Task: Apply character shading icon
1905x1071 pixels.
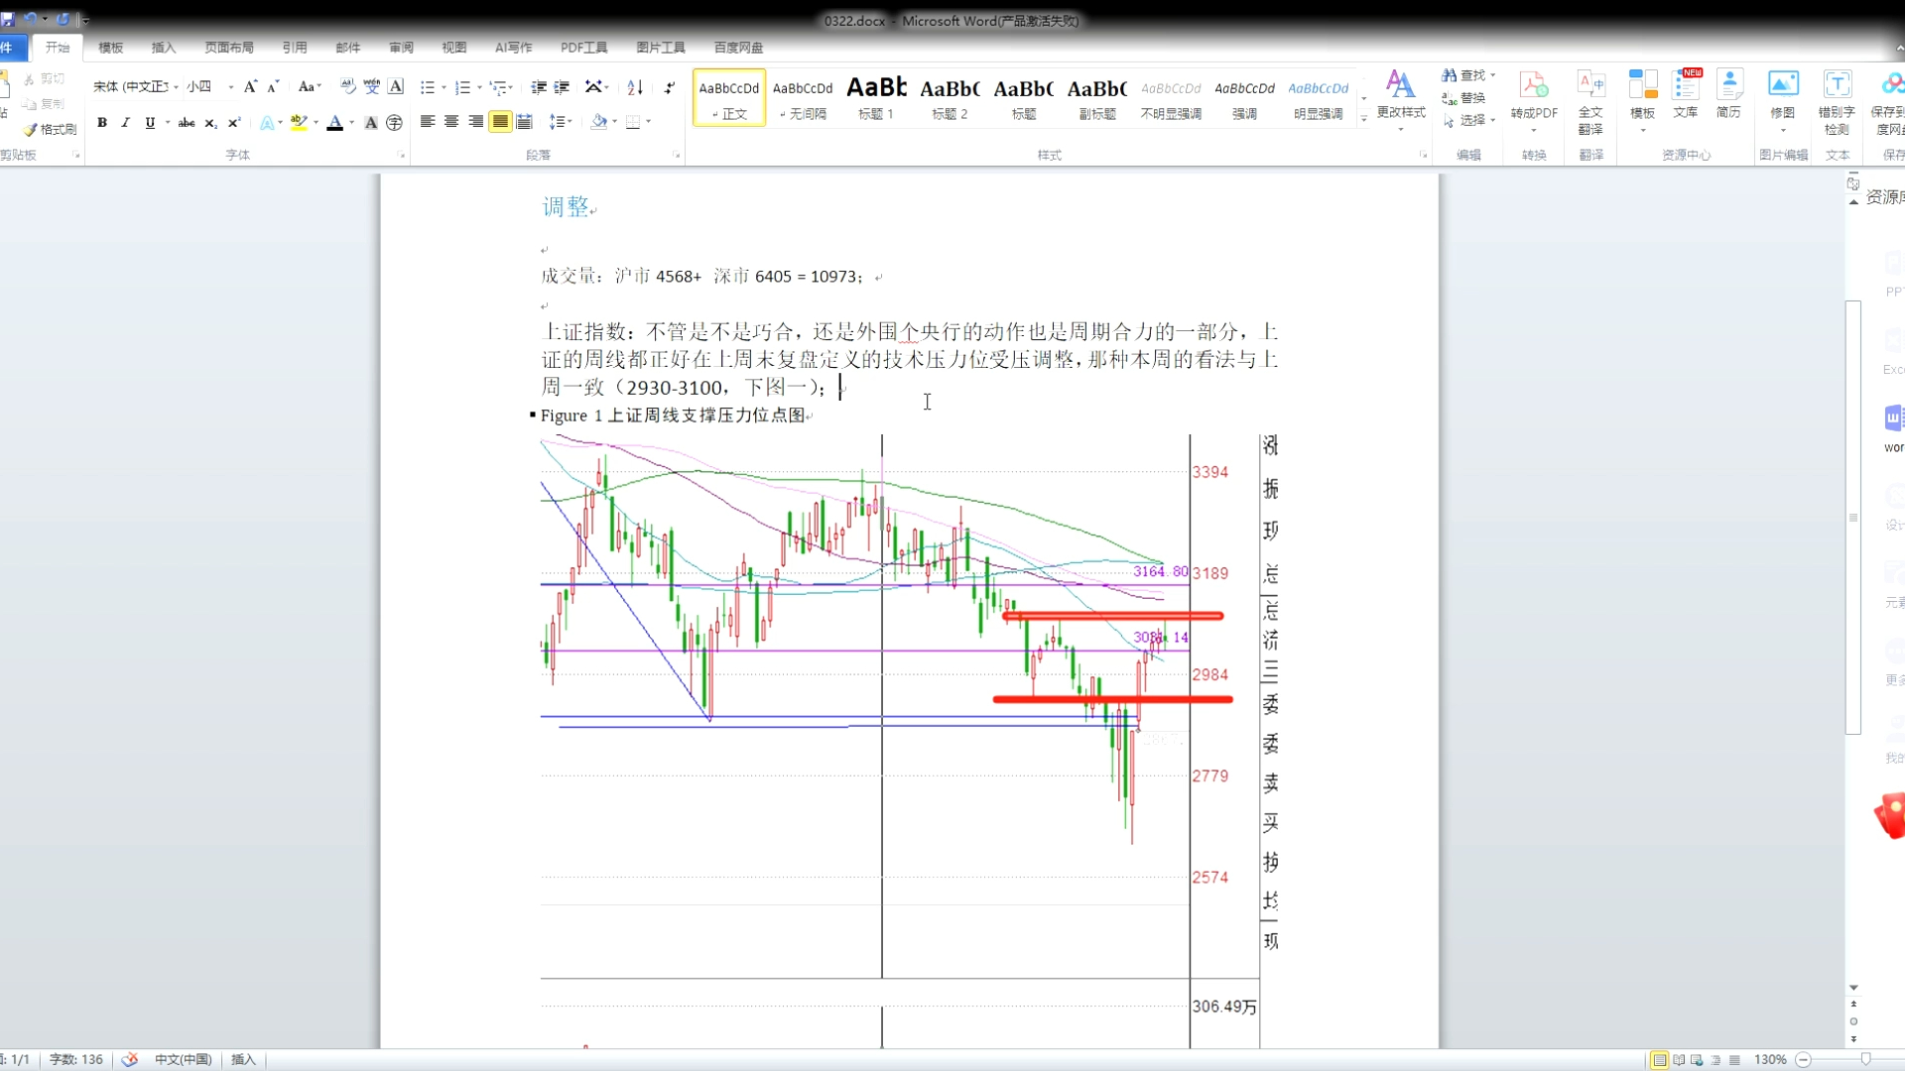Action: (370, 123)
